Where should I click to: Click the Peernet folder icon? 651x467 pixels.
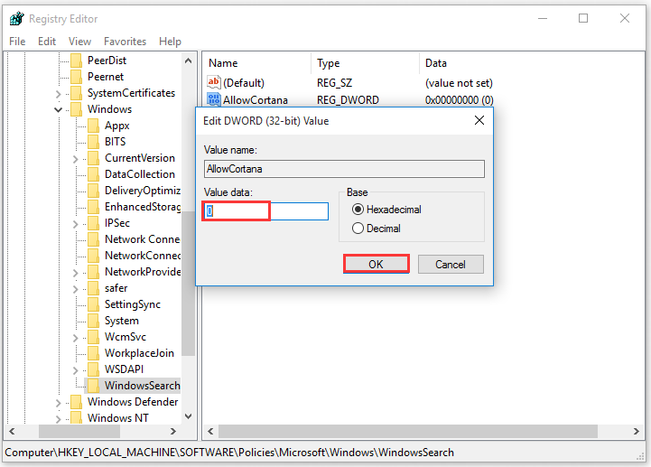coord(77,77)
